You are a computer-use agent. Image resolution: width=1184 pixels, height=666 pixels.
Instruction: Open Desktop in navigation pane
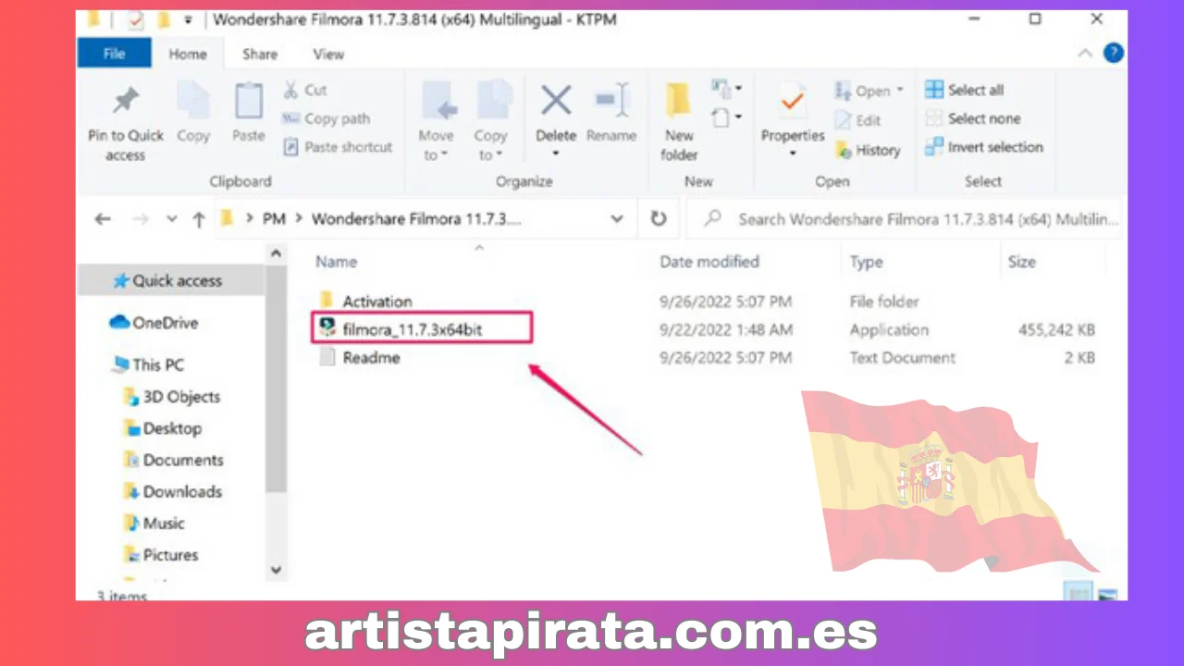click(162, 428)
